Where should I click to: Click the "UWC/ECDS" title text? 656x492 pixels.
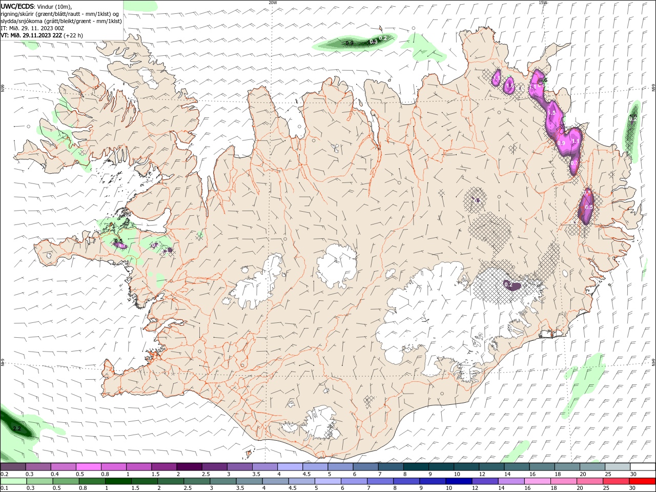pos(17,6)
